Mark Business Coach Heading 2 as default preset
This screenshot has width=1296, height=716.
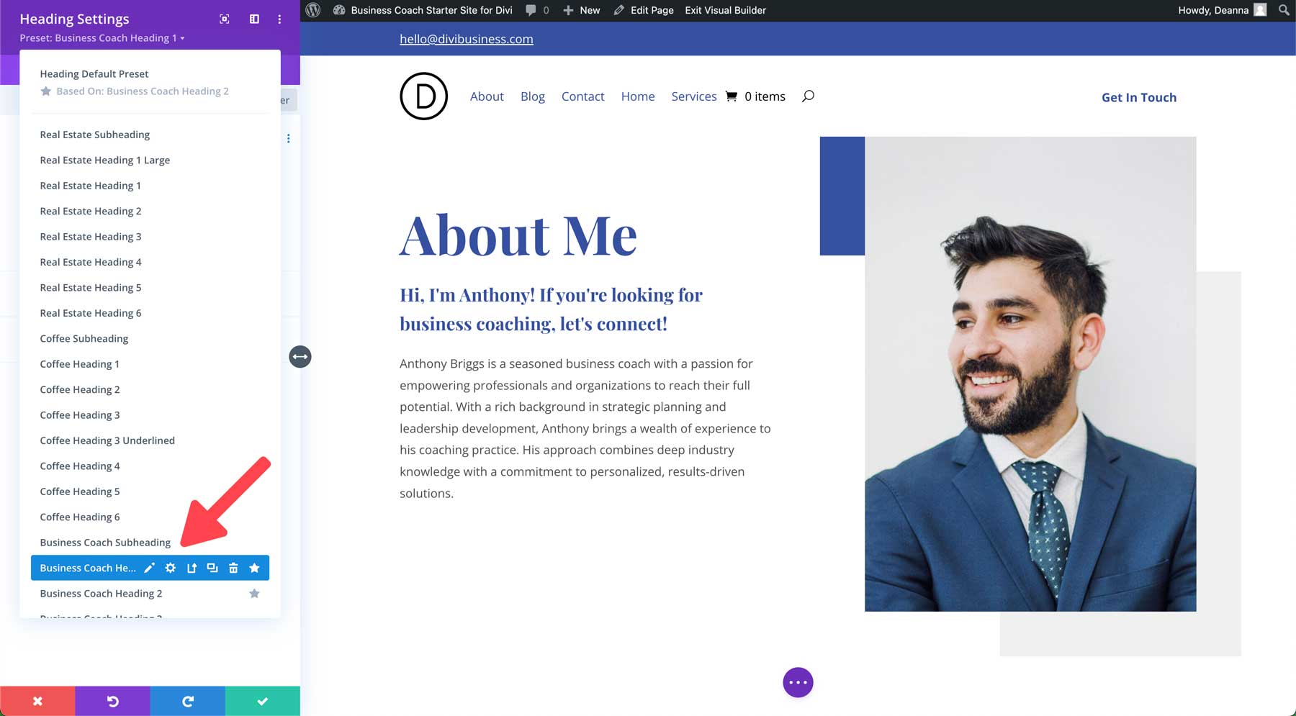point(254,593)
